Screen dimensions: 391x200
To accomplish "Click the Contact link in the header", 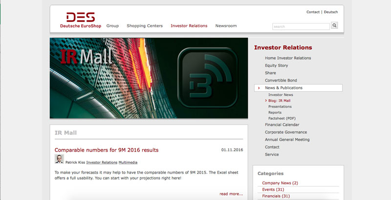I will pyautogui.click(x=313, y=12).
